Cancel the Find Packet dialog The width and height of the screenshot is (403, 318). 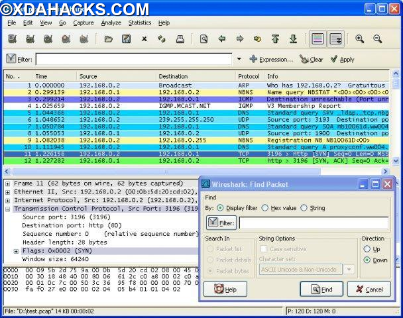369,289
